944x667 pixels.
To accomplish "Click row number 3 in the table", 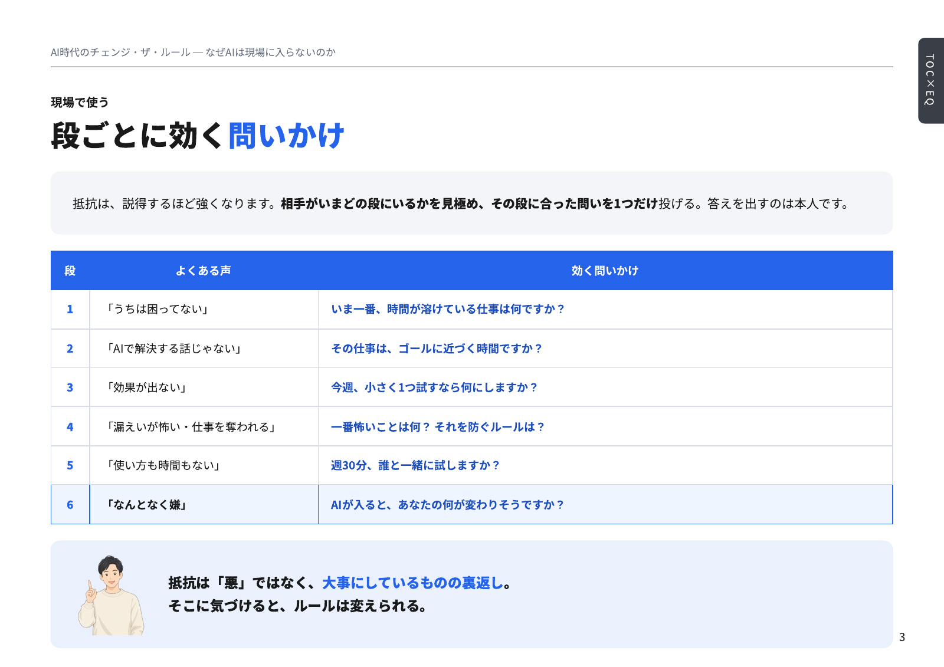I will click(x=70, y=387).
